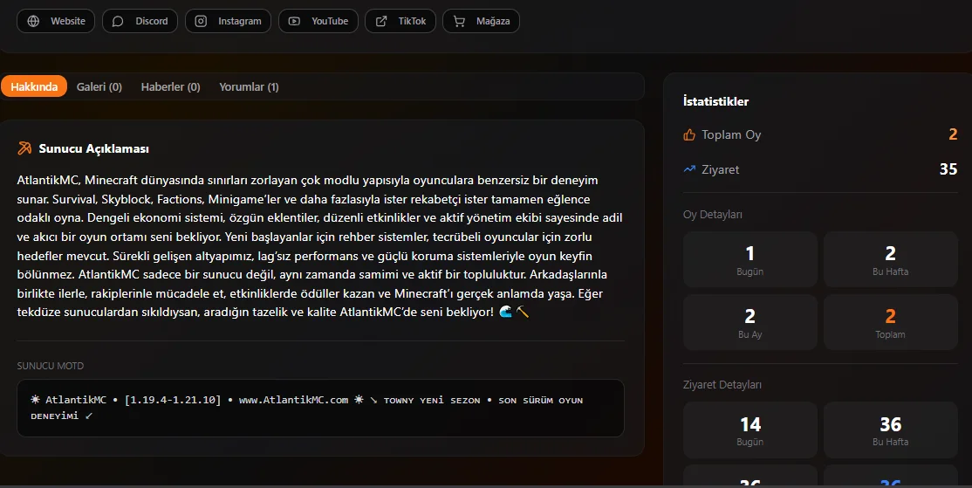This screenshot has height=488, width=972.
Task: Click the Toplam vote card with orange 2
Action: [x=890, y=322]
